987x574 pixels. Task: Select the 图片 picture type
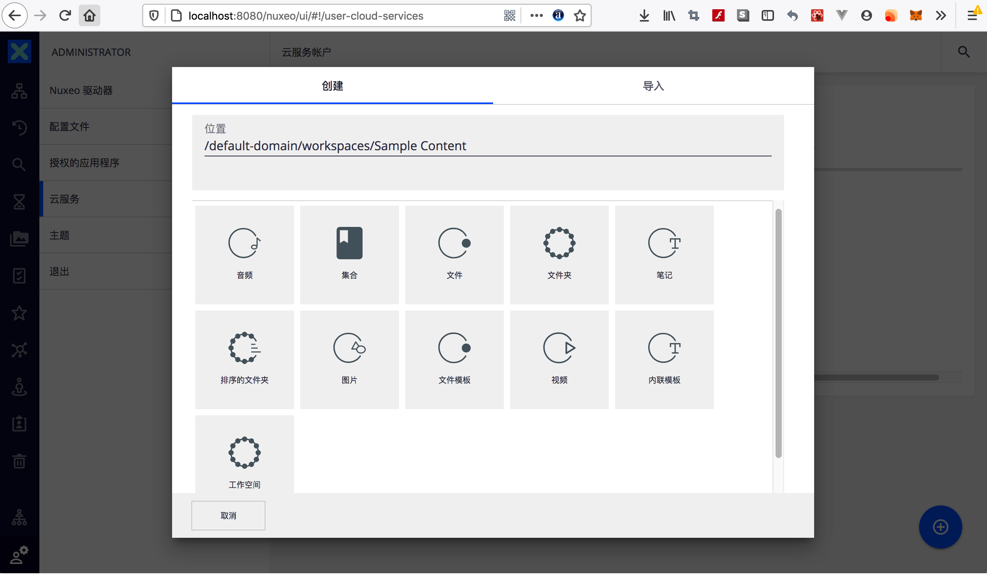pyautogui.click(x=349, y=359)
